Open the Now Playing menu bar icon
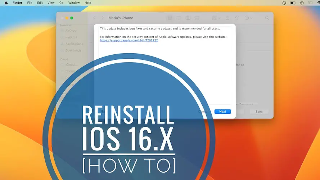Viewport: 320px width, 180px height. click(302, 3)
